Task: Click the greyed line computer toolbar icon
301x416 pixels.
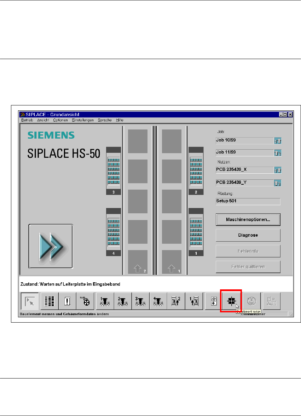Action: [x=272, y=301]
